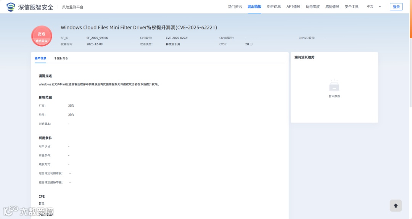
Task: Click the CNNVD编号 label
Action: coord(307,38)
